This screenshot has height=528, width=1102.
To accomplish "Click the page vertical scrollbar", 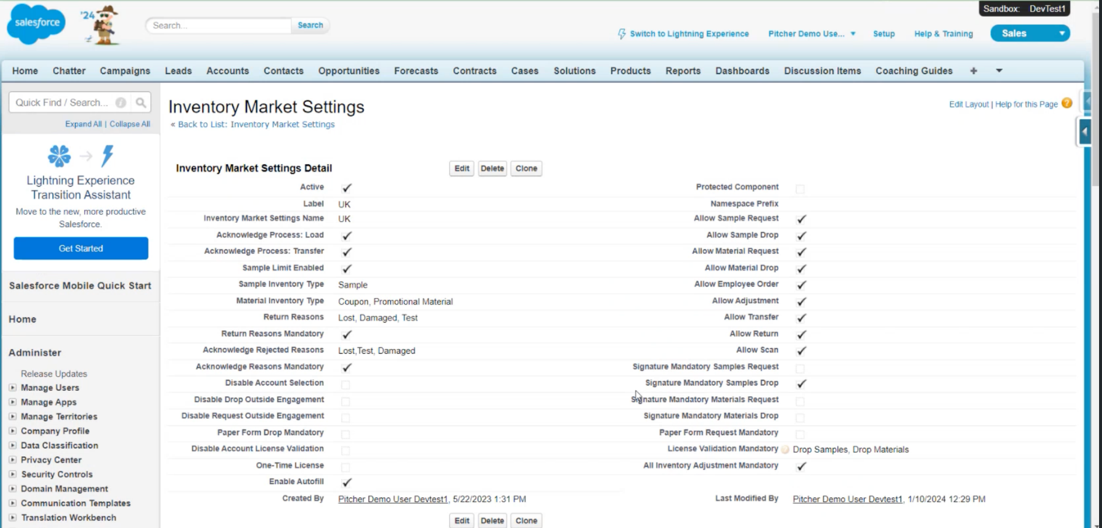I will [1096, 233].
